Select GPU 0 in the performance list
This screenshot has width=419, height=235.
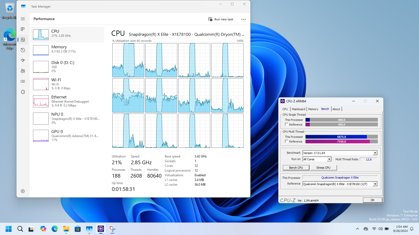click(67, 136)
